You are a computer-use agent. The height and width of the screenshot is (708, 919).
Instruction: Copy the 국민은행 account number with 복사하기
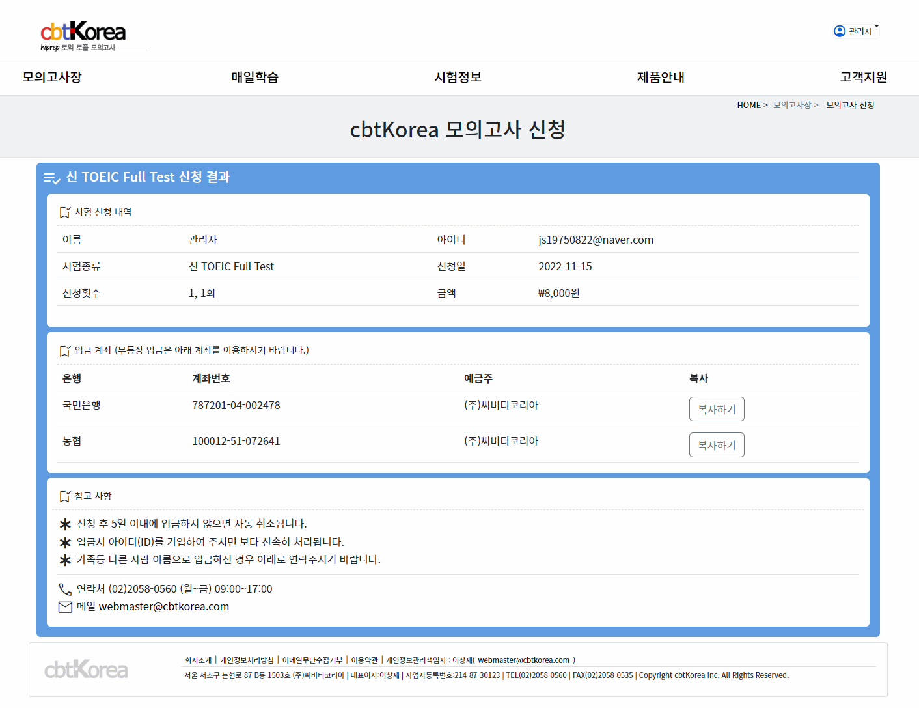[x=717, y=409]
